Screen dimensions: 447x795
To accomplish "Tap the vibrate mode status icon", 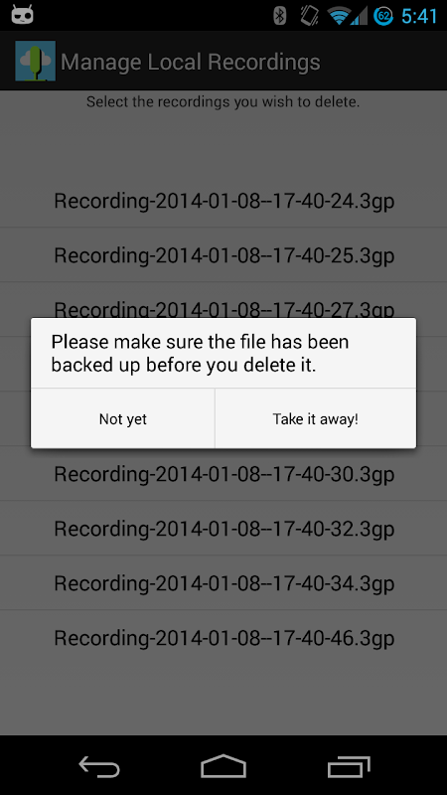I will (309, 15).
